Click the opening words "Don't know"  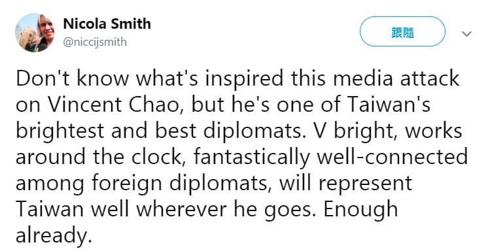[x=72, y=78]
